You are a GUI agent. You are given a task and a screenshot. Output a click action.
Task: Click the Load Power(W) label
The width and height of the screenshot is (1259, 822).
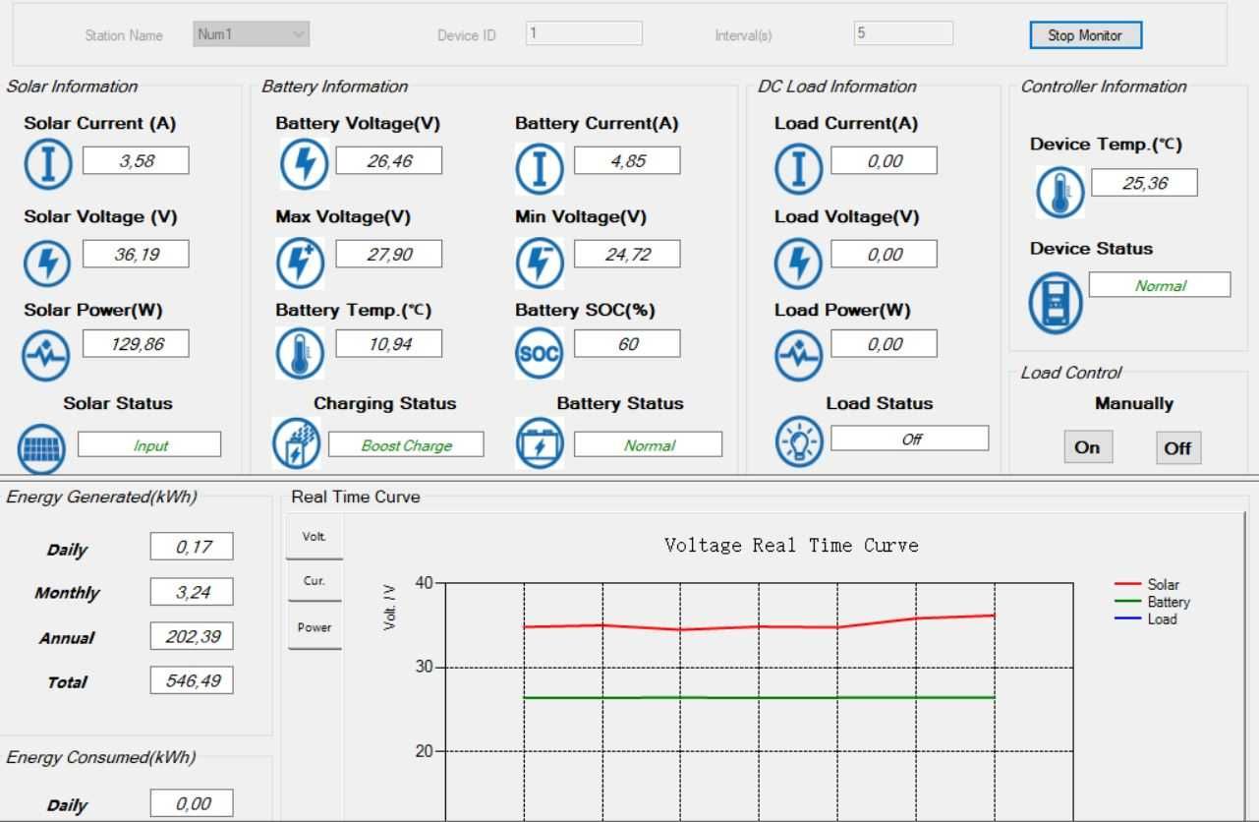click(842, 310)
